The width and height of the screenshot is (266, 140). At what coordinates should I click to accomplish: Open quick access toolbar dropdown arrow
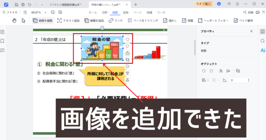[x=42, y=5]
